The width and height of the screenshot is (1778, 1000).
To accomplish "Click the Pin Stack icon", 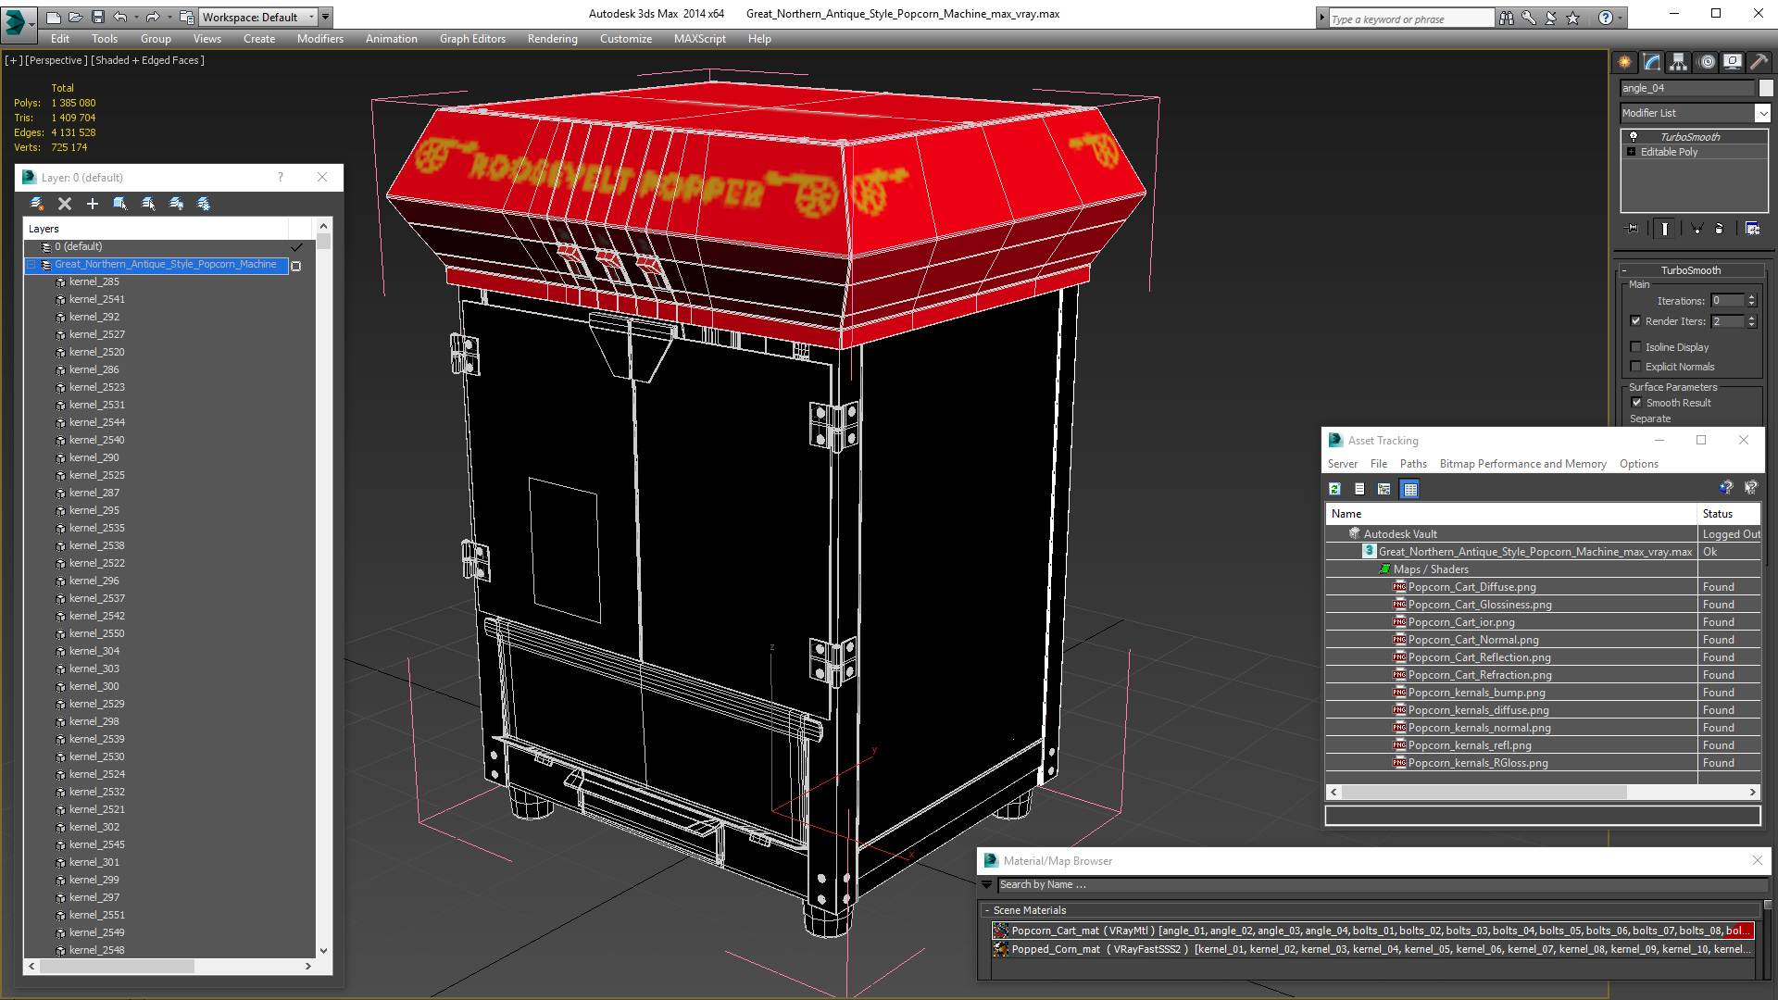I will click(1633, 228).
